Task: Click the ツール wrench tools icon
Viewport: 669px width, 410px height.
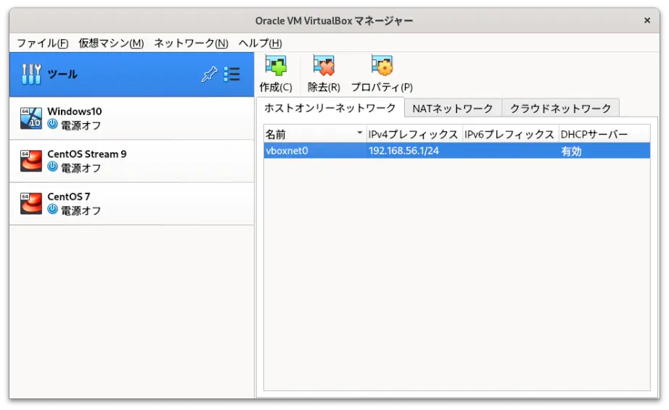Action: click(31, 74)
